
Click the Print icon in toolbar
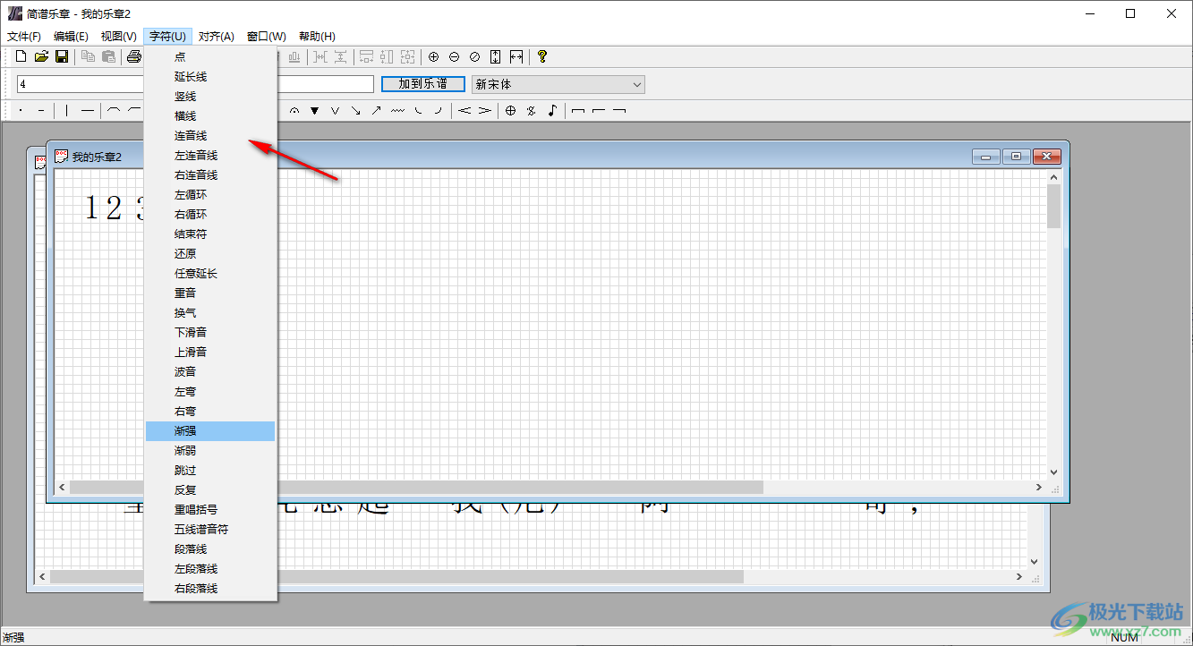(133, 57)
